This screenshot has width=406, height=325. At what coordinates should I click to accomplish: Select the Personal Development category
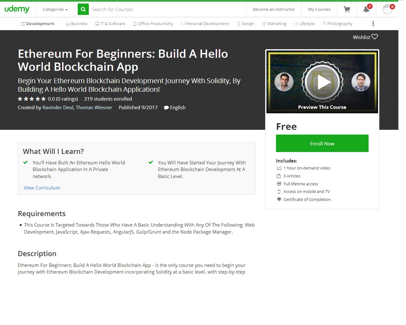point(205,24)
